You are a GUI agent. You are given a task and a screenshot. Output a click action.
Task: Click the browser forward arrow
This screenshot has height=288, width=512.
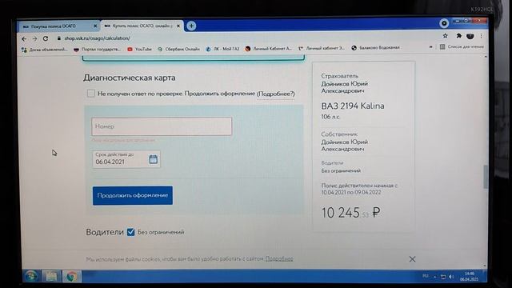(34, 38)
